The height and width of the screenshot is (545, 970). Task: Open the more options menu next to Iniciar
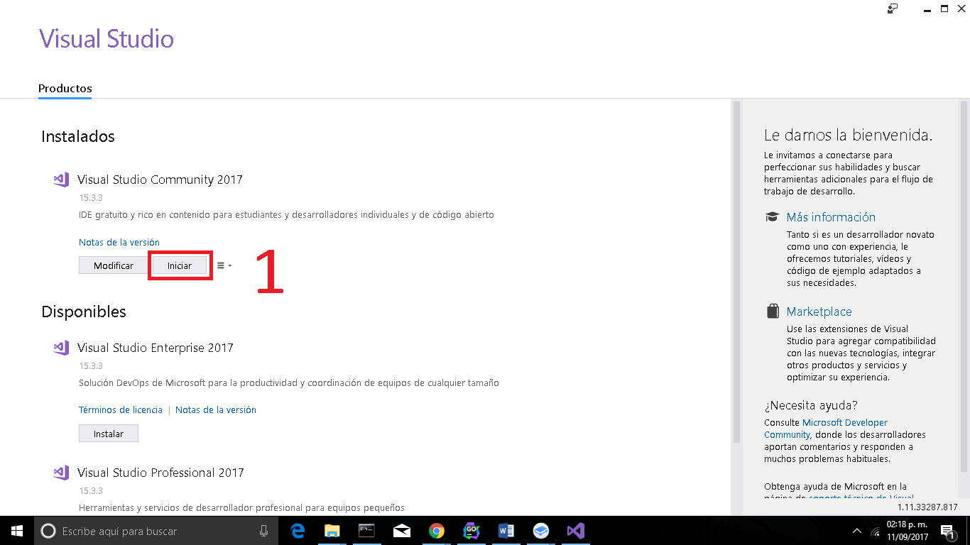coord(224,265)
